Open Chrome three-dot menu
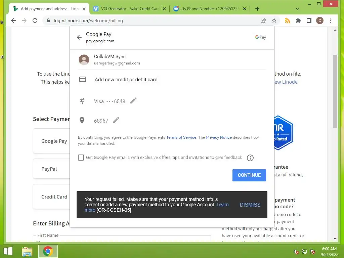Screen dimensions: 344x258 331,20
